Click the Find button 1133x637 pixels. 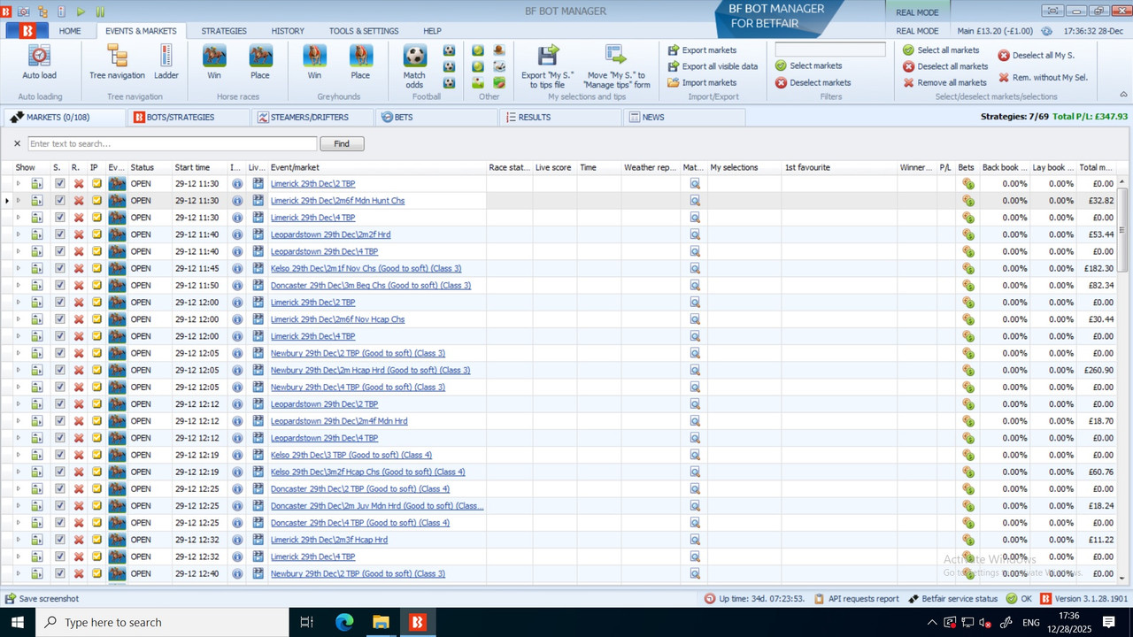342,143
